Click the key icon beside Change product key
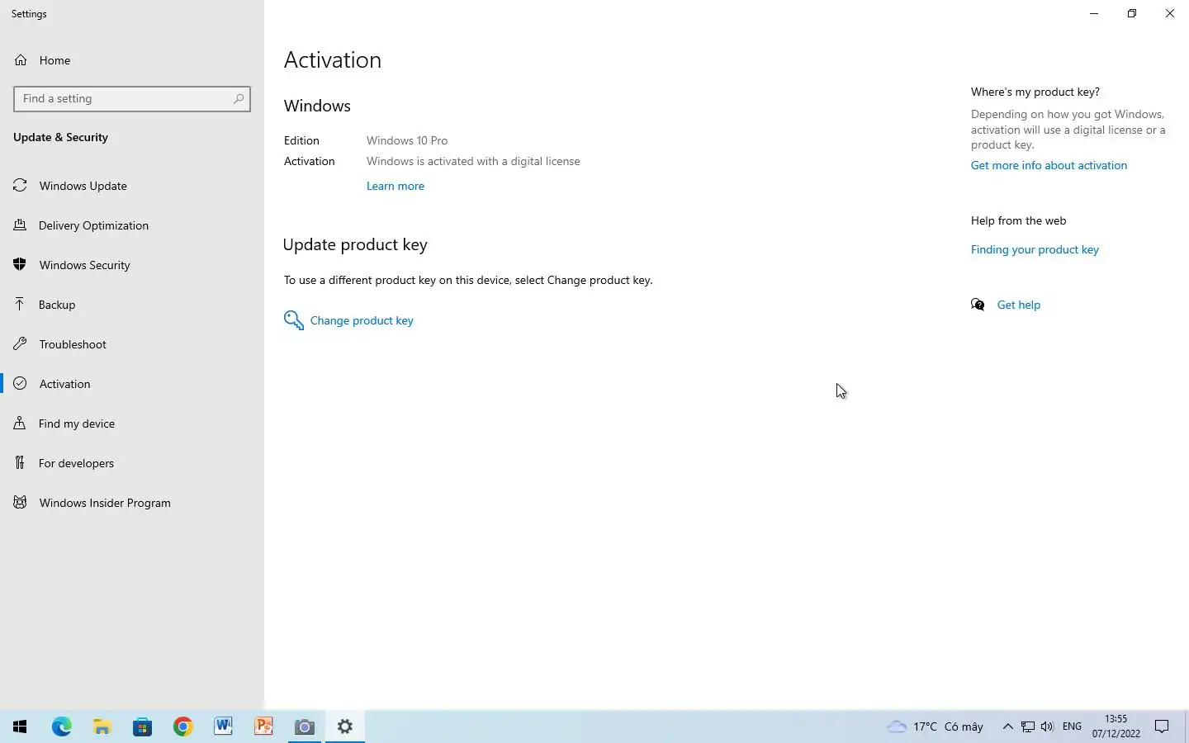 (x=293, y=320)
